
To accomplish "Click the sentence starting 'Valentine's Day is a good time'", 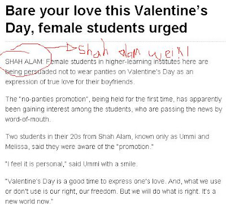I will point(85,181).
